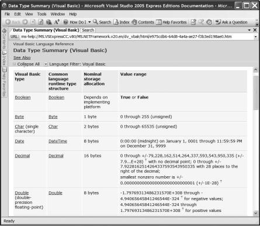This screenshot has width=260, height=226.
Task: Click the application icon in the title bar
Action: (4, 5)
